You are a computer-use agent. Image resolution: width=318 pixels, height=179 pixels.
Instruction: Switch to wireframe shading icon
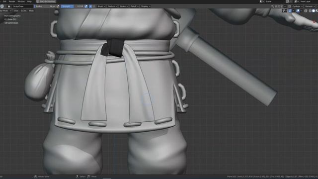[310, 11]
